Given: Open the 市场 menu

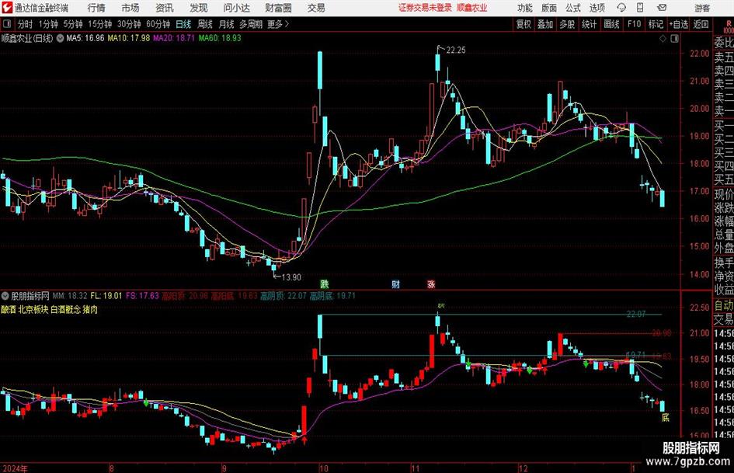Looking at the screenshot, I should 130,8.
